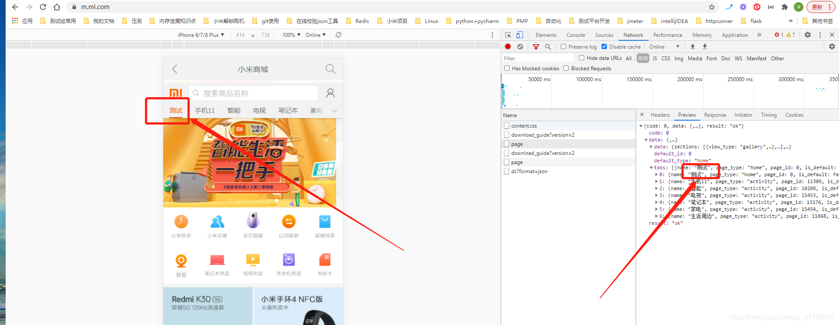Show more bookmarks chevron
The image size is (839, 325).
(x=790, y=21)
